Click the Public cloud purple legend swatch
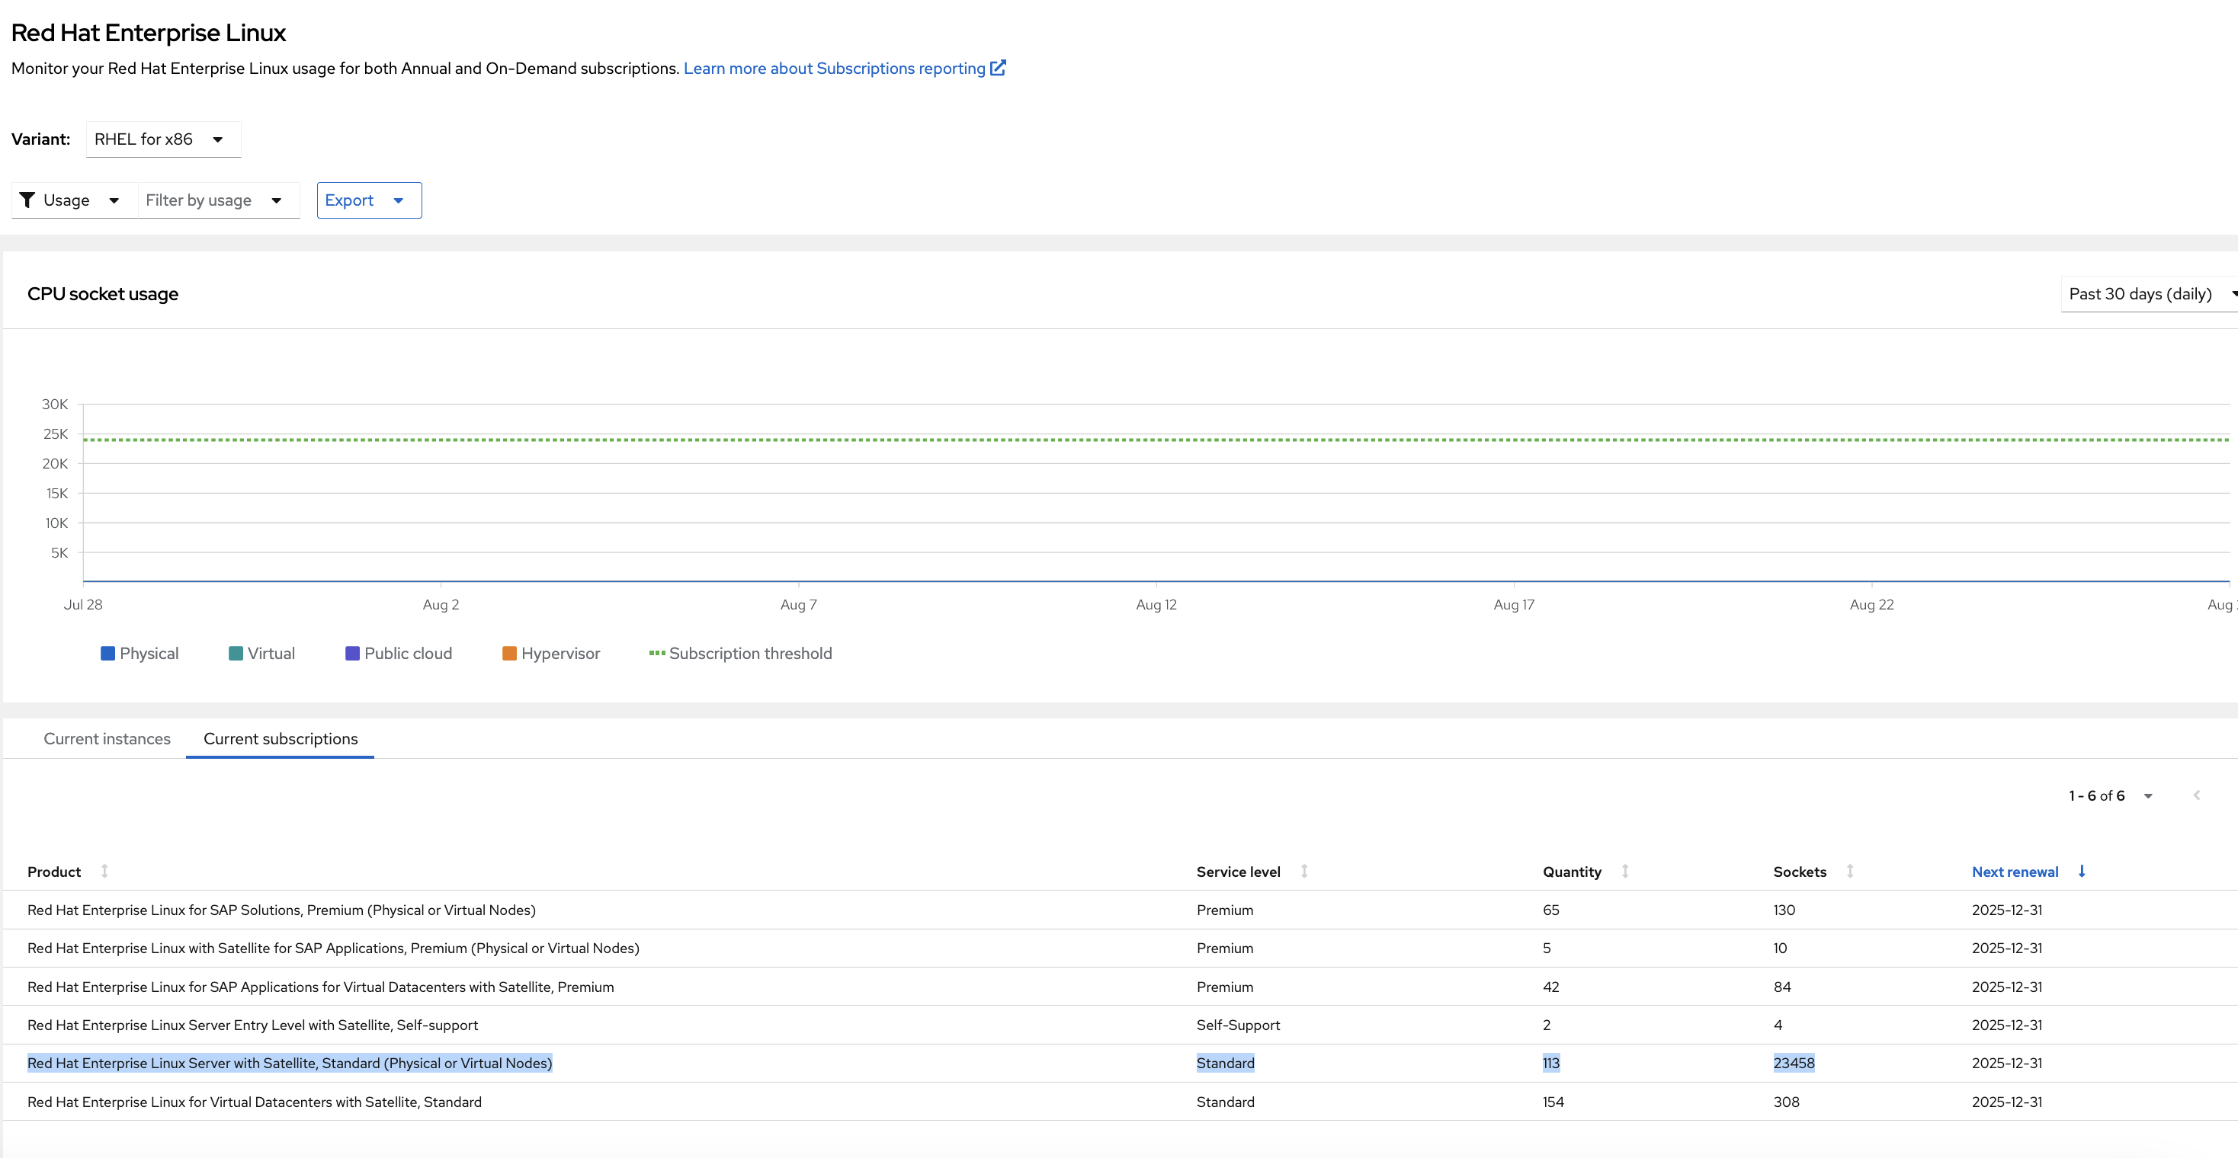This screenshot has height=1158, width=2238. (x=352, y=653)
